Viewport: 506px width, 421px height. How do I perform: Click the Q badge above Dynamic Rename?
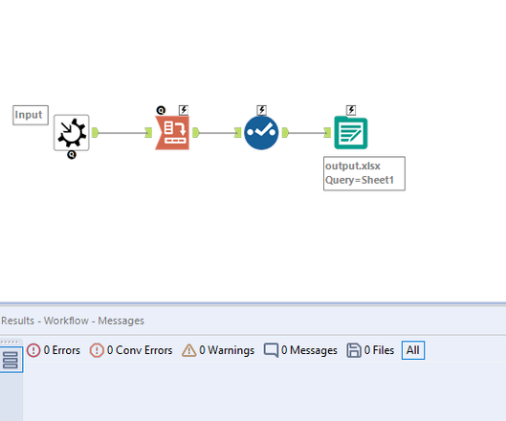(161, 110)
